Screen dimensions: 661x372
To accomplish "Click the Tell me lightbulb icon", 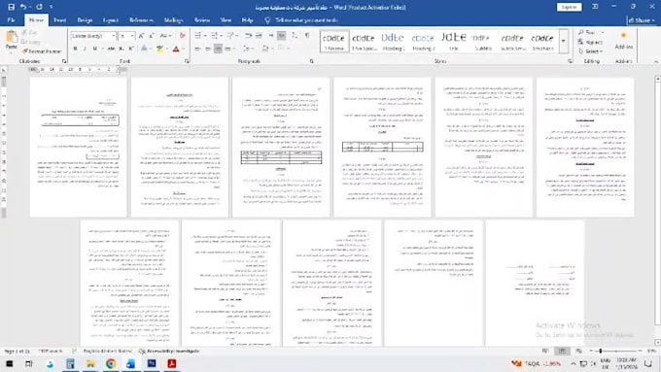I will [267, 19].
